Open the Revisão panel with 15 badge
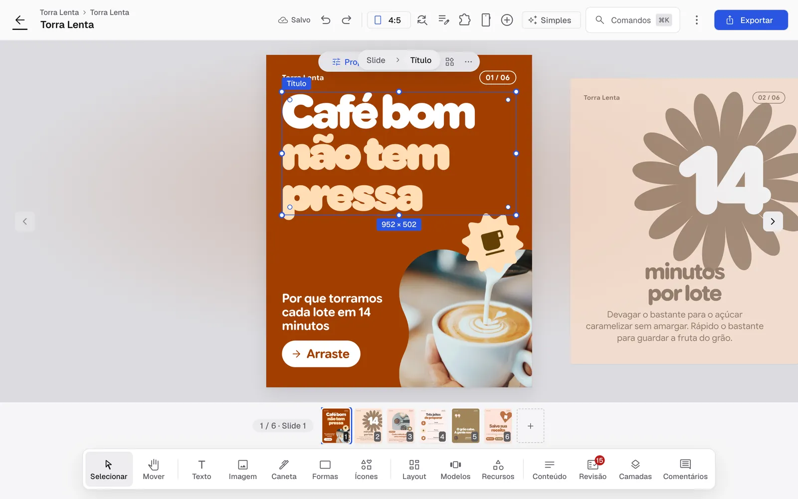 pos(593,470)
